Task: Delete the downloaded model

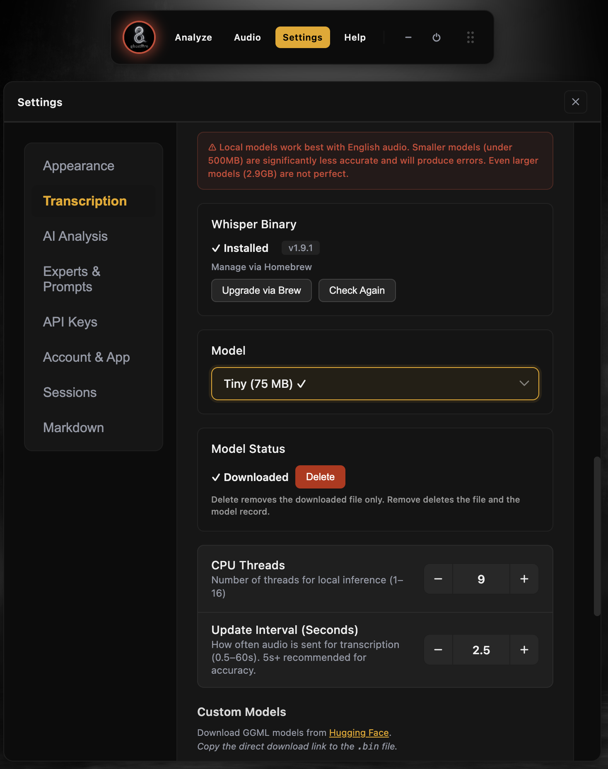Action: pyautogui.click(x=320, y=477)
